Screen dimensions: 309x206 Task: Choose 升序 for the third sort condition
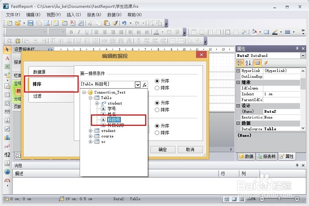tap(157, 125)
